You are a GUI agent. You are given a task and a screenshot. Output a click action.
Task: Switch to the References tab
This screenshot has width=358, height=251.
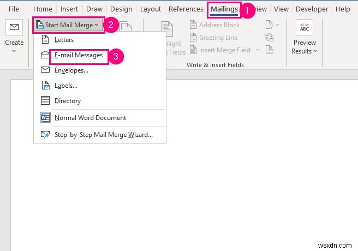coord(186,9)
